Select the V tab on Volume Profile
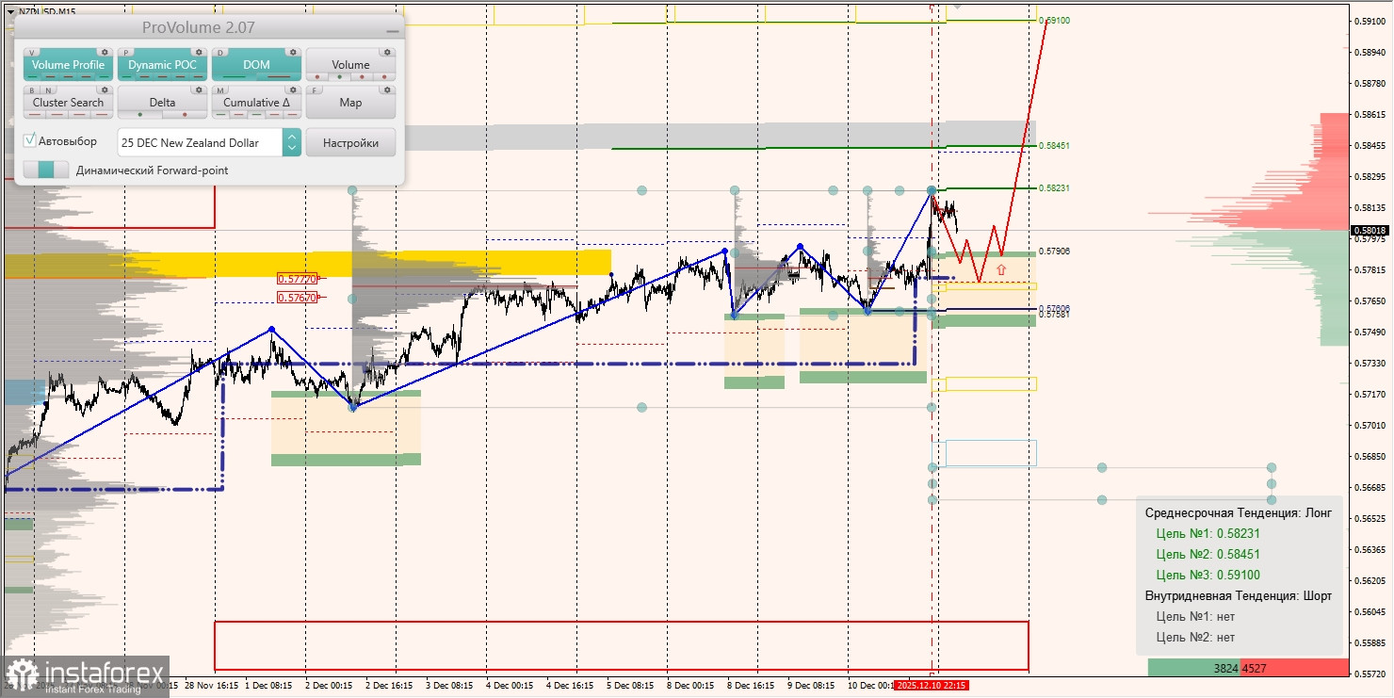The width and height of the screenshot is (1394, 698). (x=32, y=53)
